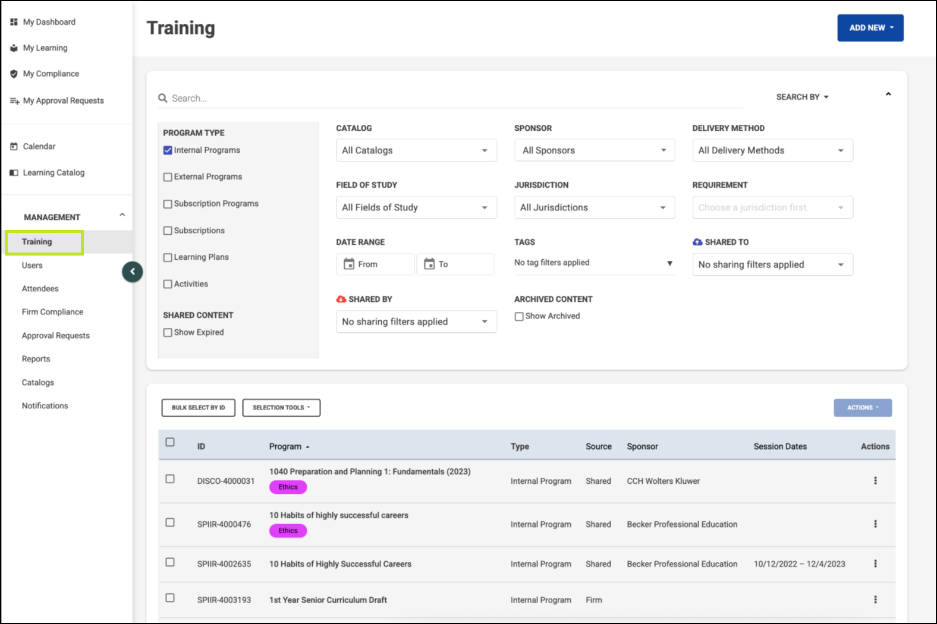Expand the All Delivery Methods dropdown
The image size is (937, 624).
click(772, 150)
